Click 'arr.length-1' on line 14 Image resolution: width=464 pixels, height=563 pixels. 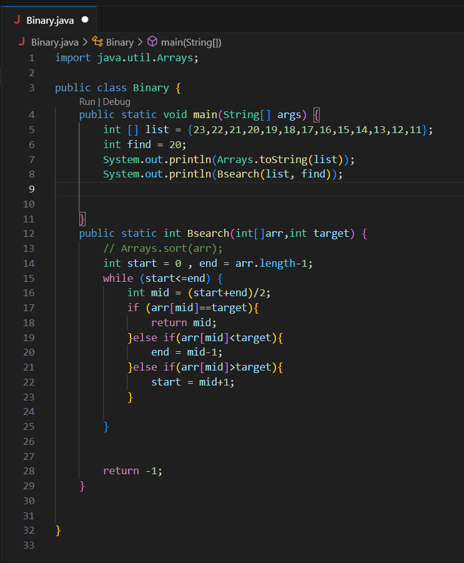(x=271, y=263)
